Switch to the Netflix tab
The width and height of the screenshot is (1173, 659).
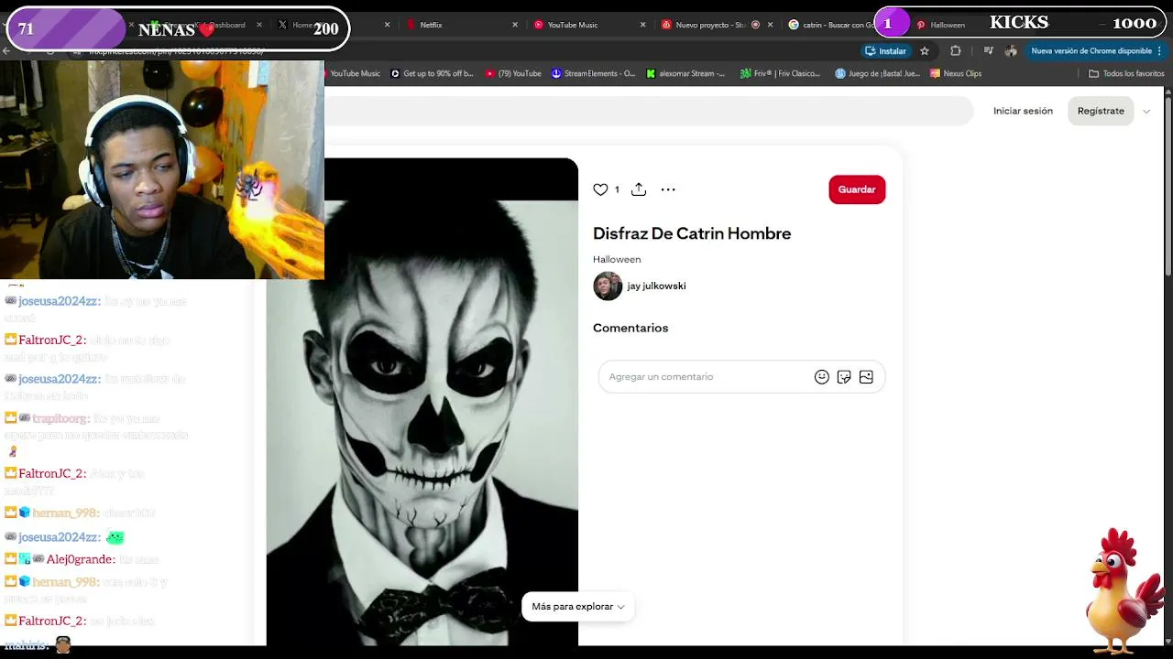461,25
